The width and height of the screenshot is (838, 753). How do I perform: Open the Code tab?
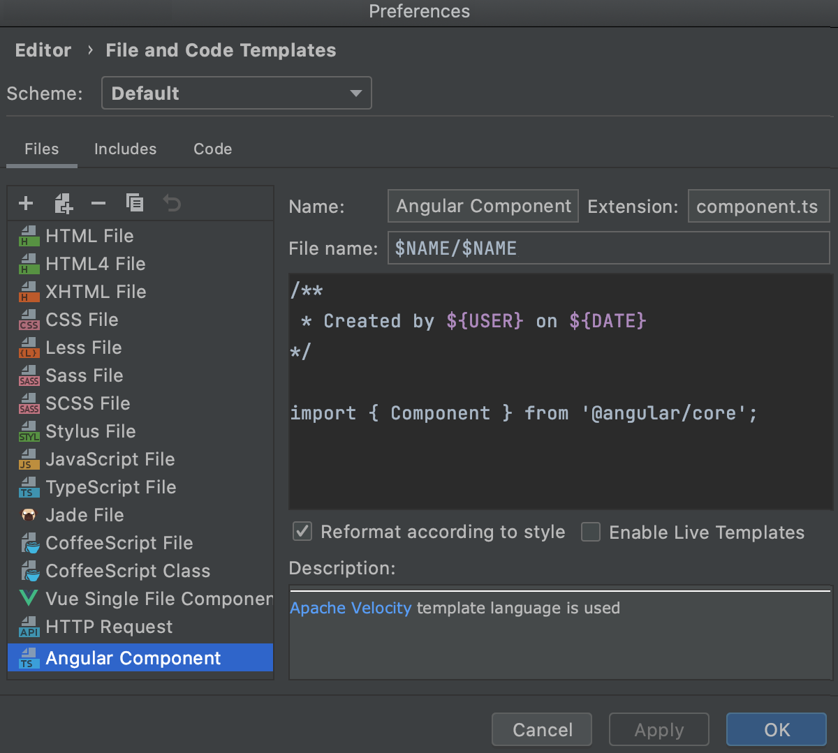pos(212,149)
